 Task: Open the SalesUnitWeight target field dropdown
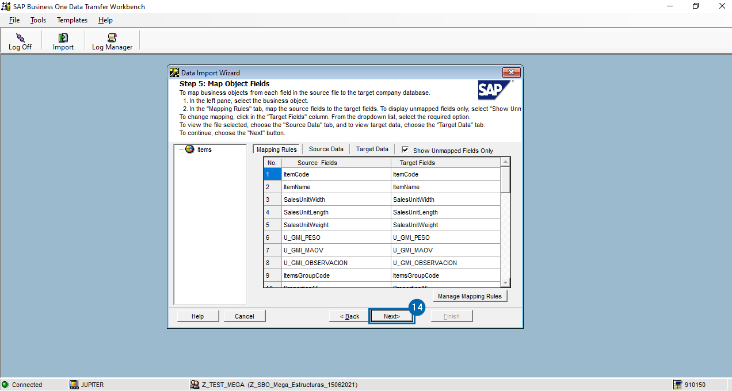click(x=446, y=225)
